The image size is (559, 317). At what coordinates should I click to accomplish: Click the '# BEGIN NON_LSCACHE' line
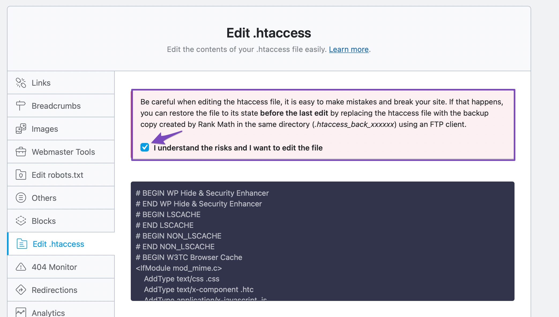coord(178,236)
